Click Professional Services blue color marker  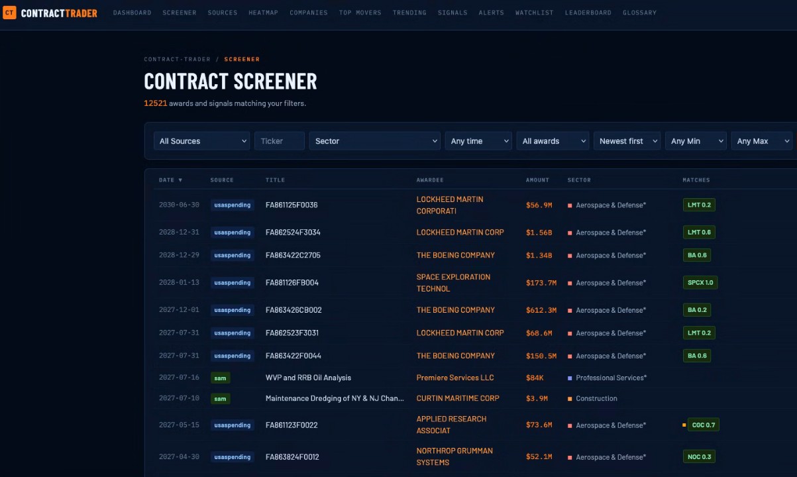pyautogui.click(x=570, y=378)
